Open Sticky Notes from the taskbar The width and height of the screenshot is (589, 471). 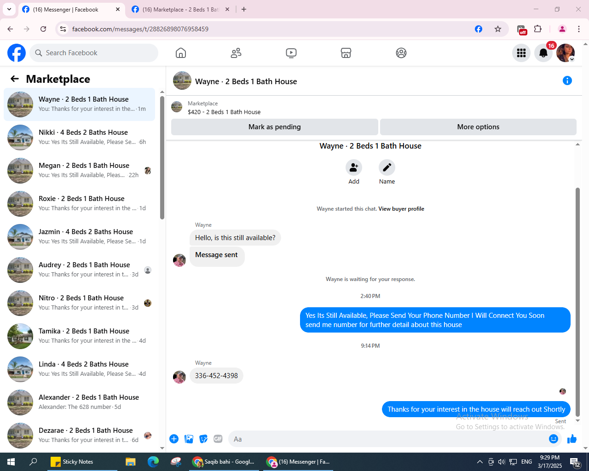(x=82, y=462)
